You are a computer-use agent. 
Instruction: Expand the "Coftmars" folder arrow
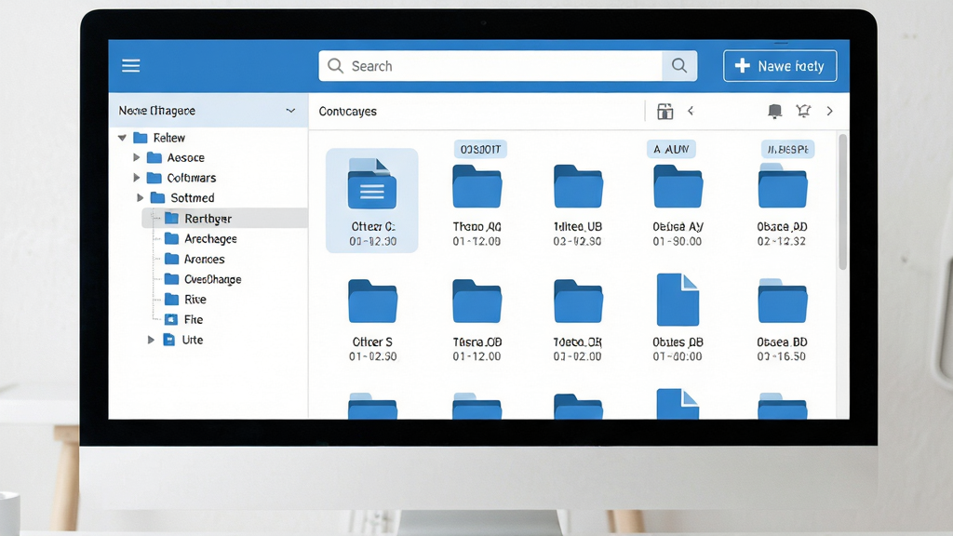136,178
